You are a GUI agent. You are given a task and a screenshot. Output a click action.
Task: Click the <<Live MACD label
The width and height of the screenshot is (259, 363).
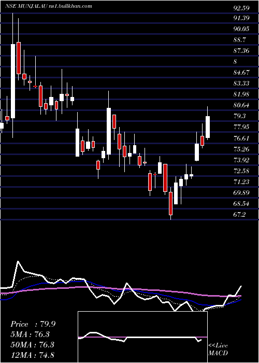point(218,350)
